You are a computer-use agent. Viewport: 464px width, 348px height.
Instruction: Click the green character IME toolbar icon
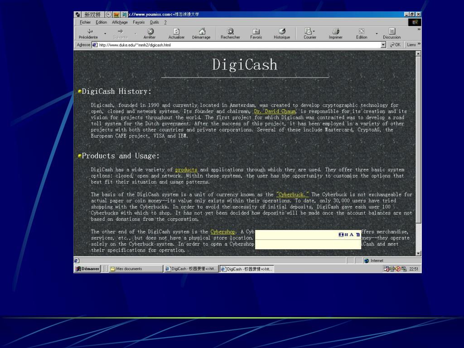(124, 14)
